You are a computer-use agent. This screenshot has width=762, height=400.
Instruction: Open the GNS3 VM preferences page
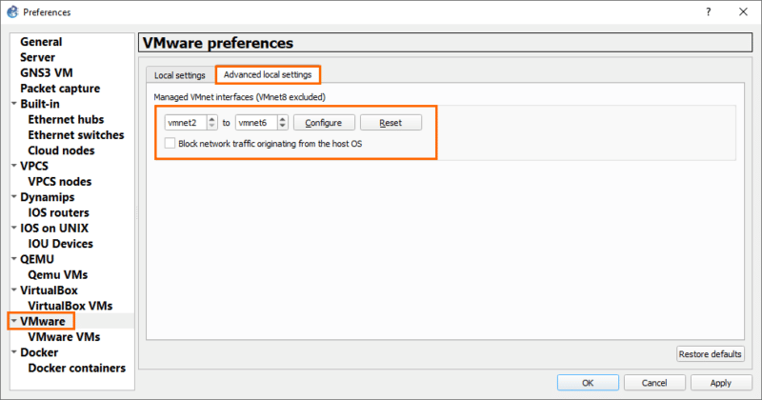coord(47,72)
